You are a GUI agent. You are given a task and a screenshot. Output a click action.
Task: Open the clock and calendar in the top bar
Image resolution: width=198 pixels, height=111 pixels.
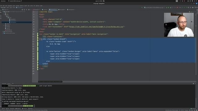point(99,1)
